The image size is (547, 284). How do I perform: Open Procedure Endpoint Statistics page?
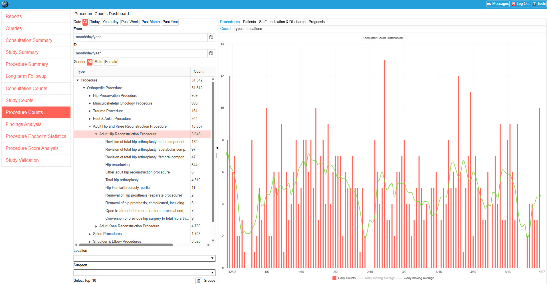[36, 136]
